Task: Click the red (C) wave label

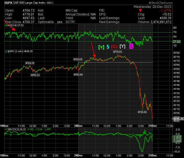Action: (x=114, y=47)
